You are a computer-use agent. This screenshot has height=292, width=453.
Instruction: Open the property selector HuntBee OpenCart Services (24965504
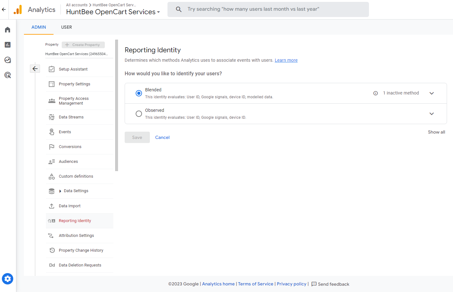pyautogui.click(x=79, y=54)
